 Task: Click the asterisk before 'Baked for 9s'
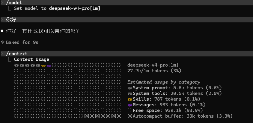[2, 42]
